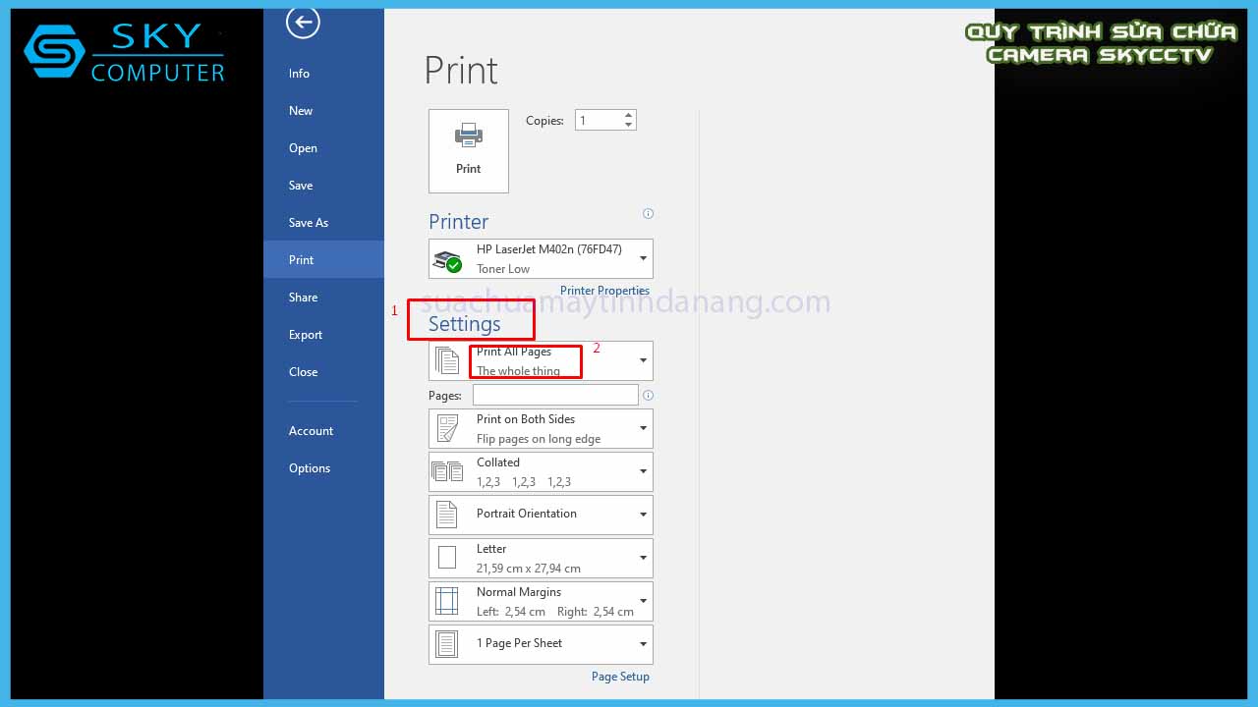This screenshot has height=707, width=1258.
Task: Click the Print All Pages document icon
Action: click(447, 360)
